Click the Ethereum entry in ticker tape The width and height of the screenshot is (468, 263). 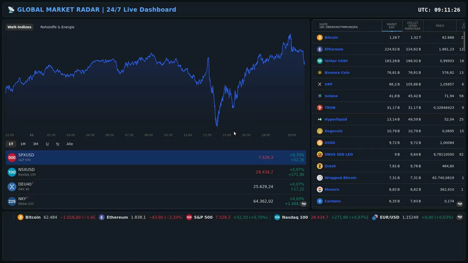(x=140, y=217)
